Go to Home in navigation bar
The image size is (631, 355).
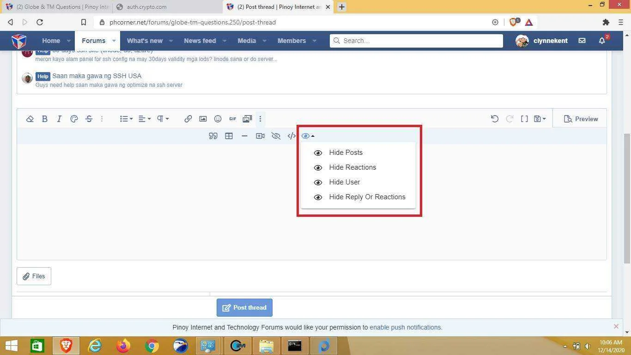click(51, 41)
